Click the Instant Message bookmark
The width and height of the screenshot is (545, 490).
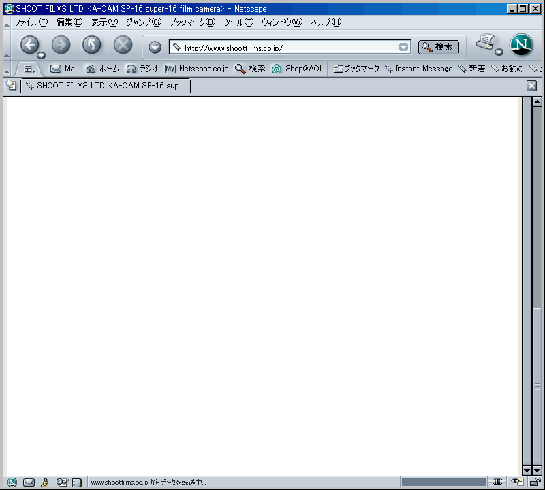[x=419, y=69]
